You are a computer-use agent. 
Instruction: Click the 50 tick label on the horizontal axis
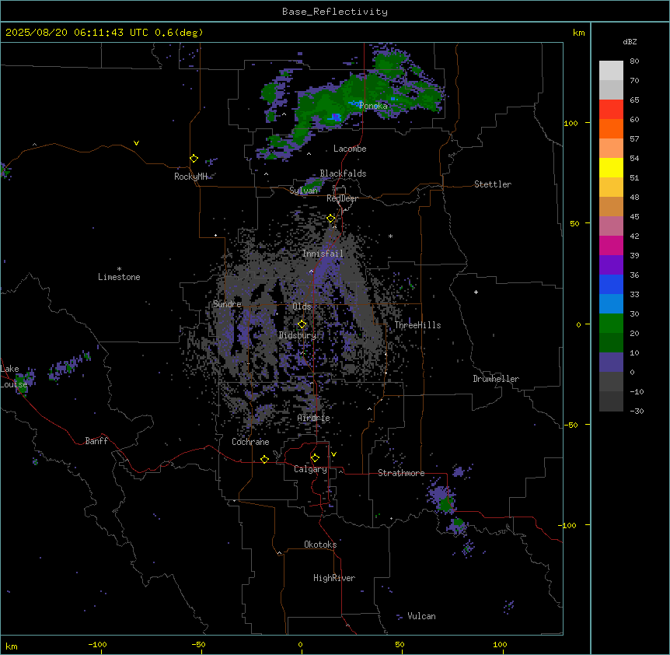pos(400,644)
